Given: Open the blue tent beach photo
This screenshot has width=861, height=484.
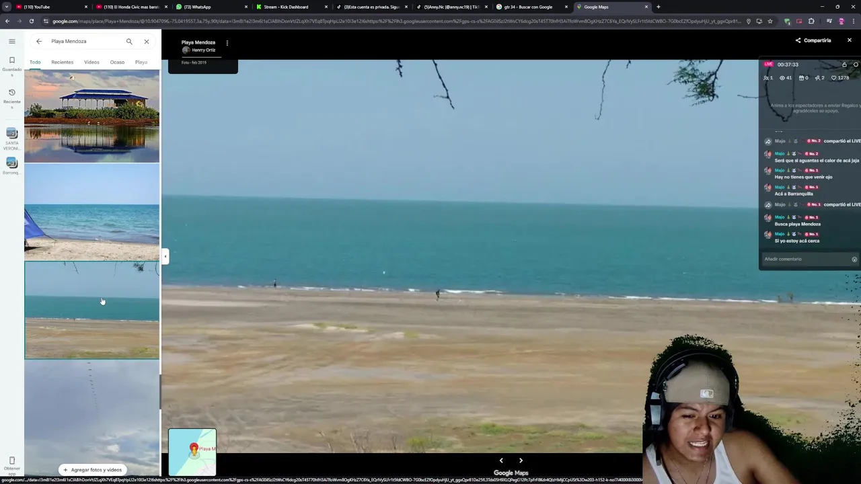Looking at the screenshot, I should (x=92, y=212).
